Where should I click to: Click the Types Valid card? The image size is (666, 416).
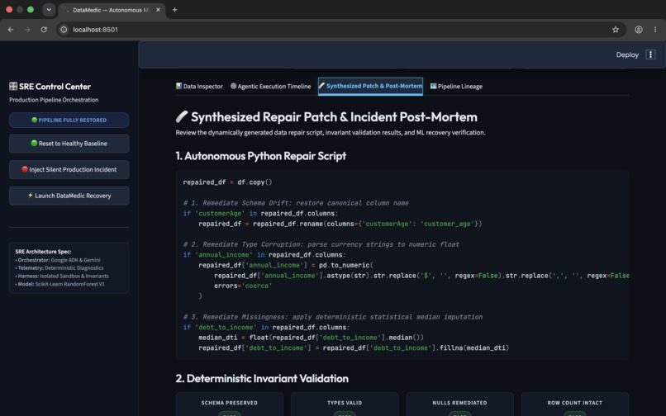point(345,404)
